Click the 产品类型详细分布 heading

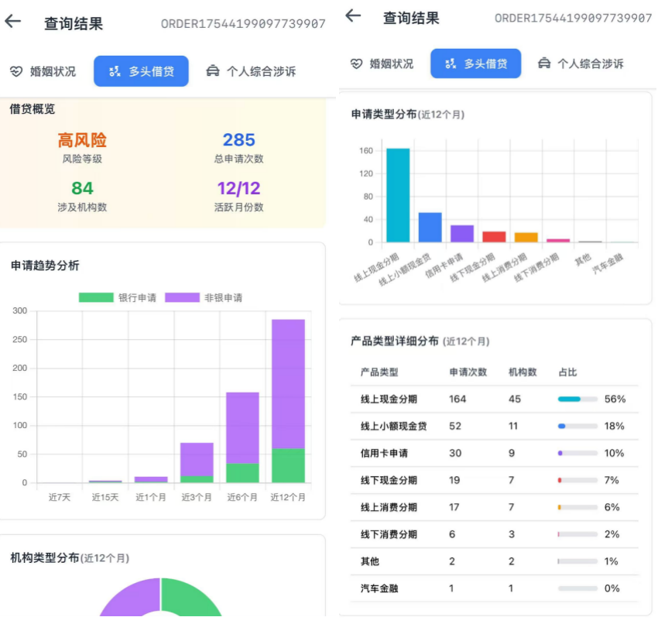[x=395, y=341]
